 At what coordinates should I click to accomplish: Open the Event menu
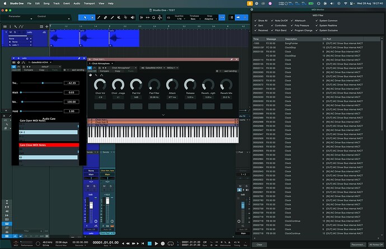coord(67,3)
